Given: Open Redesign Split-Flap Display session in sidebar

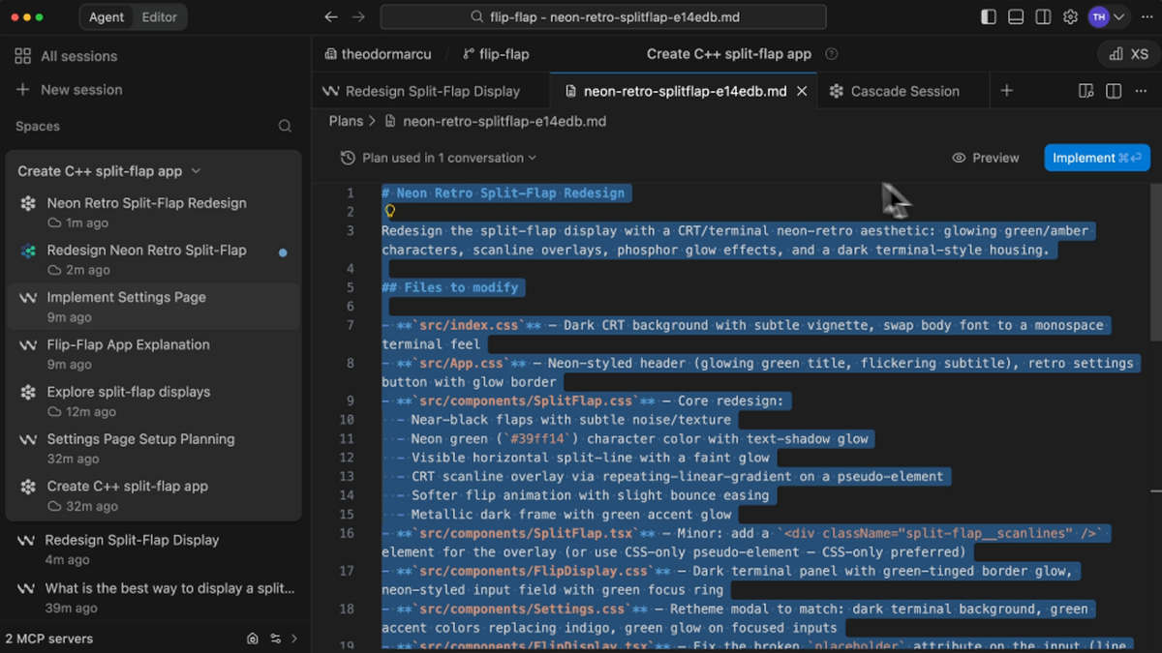Looking at the screenshot, I should (153, 549).
